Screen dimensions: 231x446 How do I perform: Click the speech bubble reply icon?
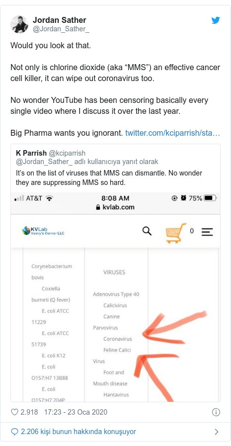pos(14,432)
